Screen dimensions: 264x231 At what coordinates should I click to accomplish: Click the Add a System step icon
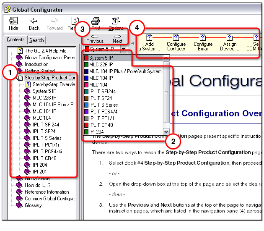coord(150,37)
